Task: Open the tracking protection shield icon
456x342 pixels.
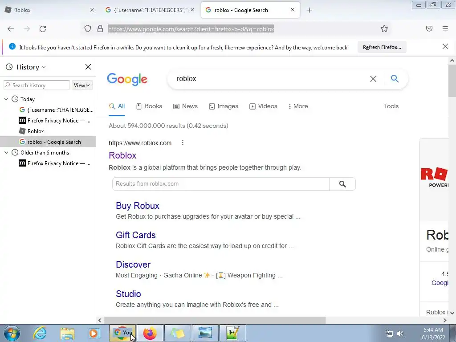Action: click(88, 29)
